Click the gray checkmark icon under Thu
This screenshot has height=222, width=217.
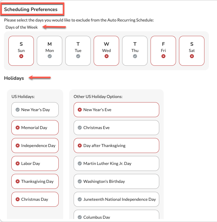(135, 56)
